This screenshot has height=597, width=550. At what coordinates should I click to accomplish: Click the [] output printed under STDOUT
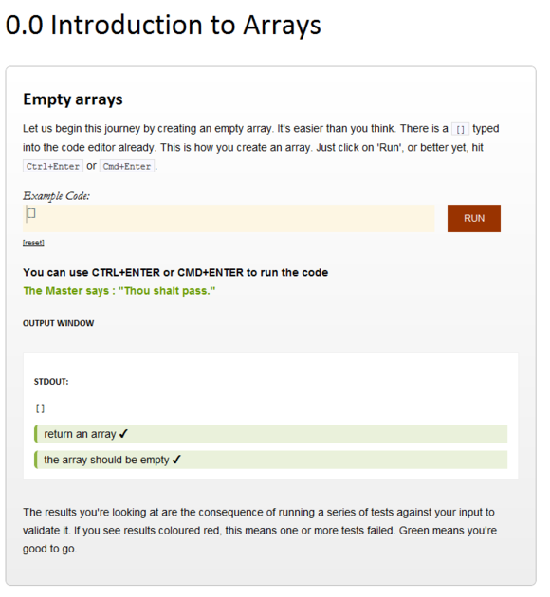(40, 408)
